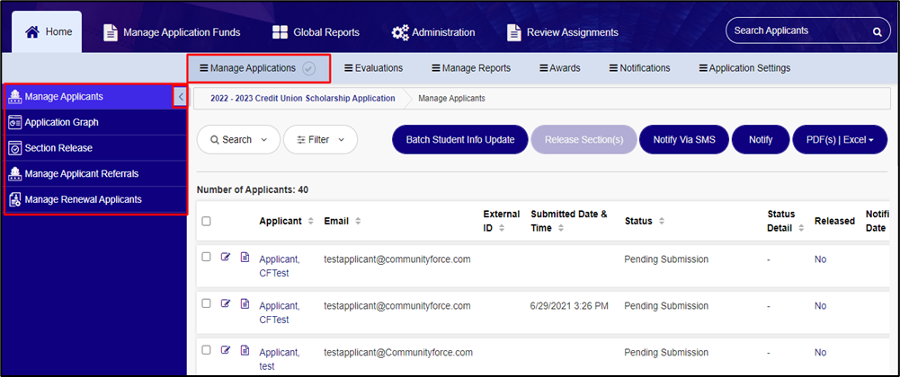Viewport: 900px width, 377px height.
Task: Open Review Assignments tab
Action: pos(563,32)
